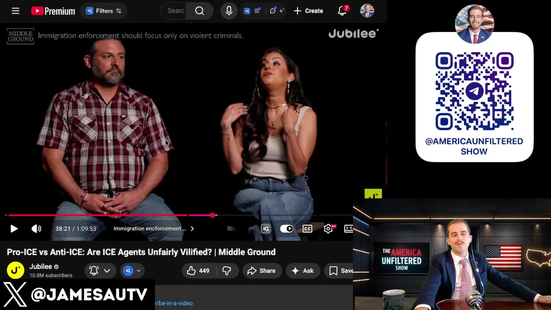Click the Middle Ground logo in video
Screen dimensions: 551x310
20,36
